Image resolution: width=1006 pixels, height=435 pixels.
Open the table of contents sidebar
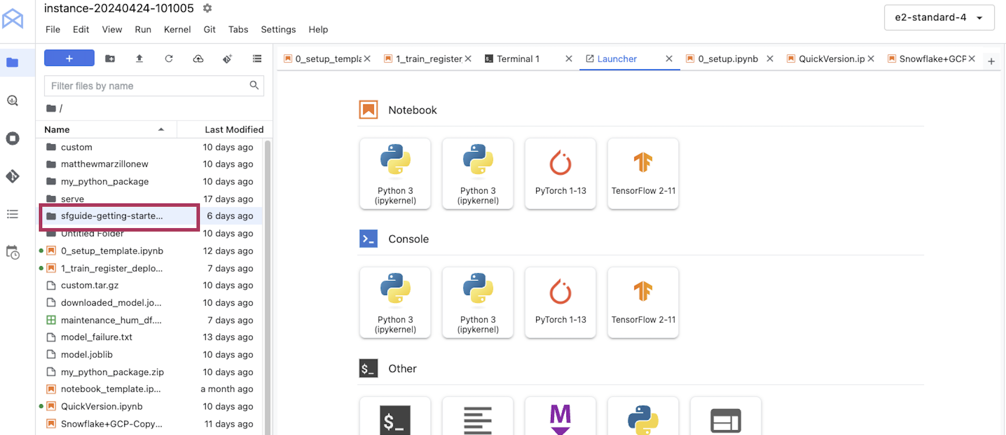[x=13, y=214]
